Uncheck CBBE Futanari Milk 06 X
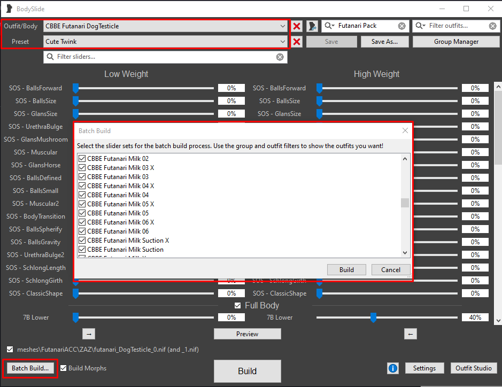Screen dimensions: 502x387 [82, 222]
